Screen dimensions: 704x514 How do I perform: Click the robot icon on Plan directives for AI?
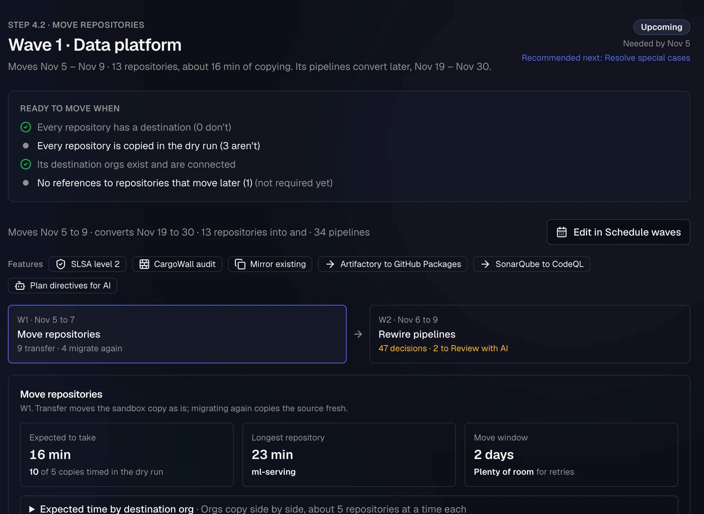[20, 286]
